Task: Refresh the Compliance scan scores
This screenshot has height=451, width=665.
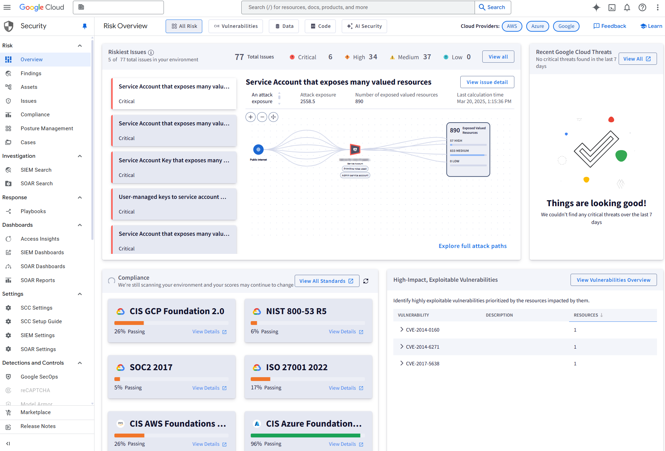Action: pos(366,281)
